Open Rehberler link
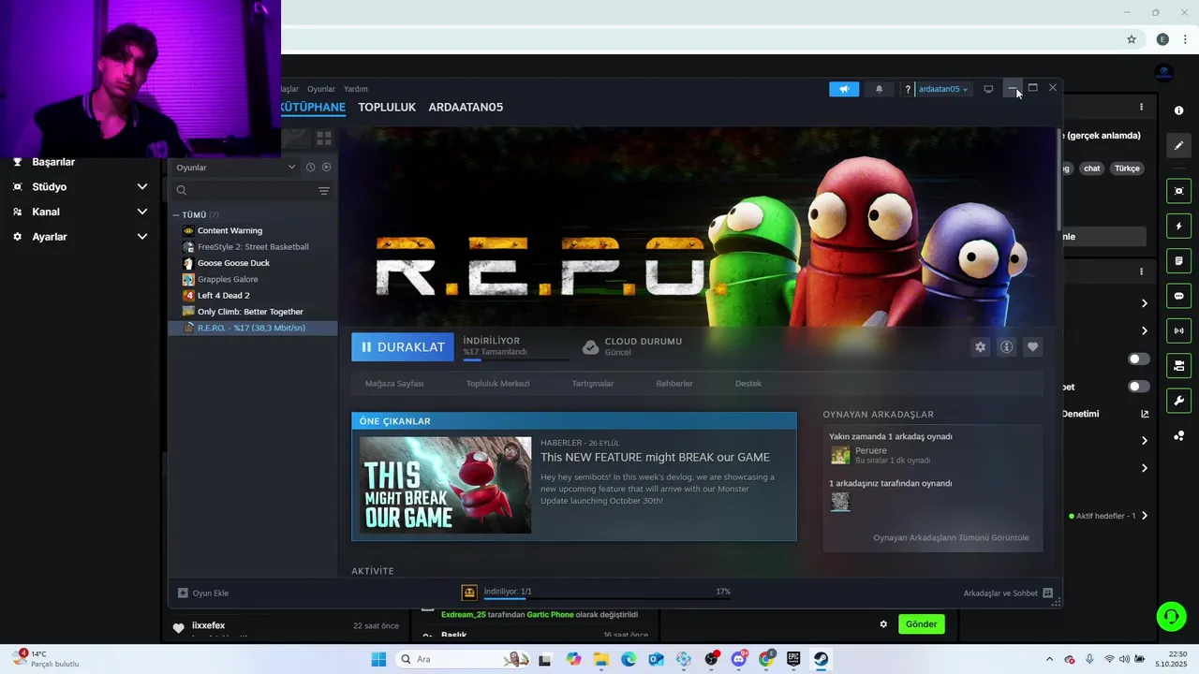 [674, 384]
